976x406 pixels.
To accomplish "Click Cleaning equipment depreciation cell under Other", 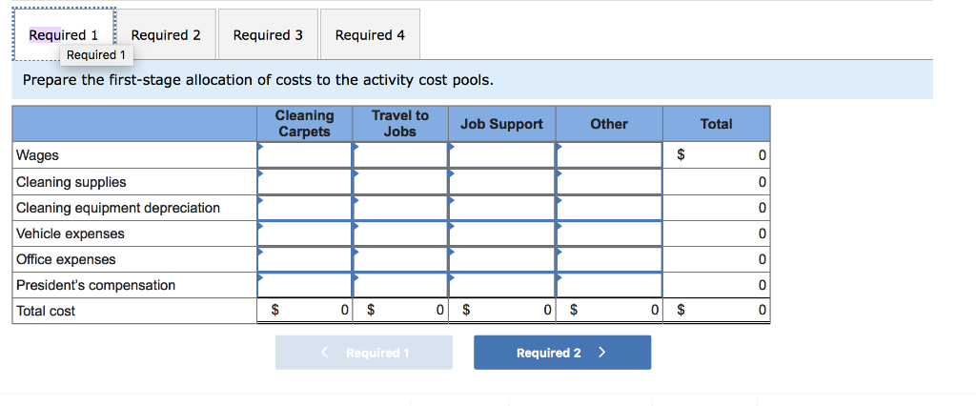I will click(609, 207).
